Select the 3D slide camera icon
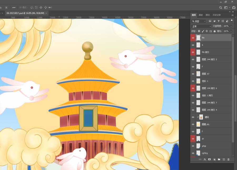Screen dimensions: 237x170 click(x=46, y=7)
